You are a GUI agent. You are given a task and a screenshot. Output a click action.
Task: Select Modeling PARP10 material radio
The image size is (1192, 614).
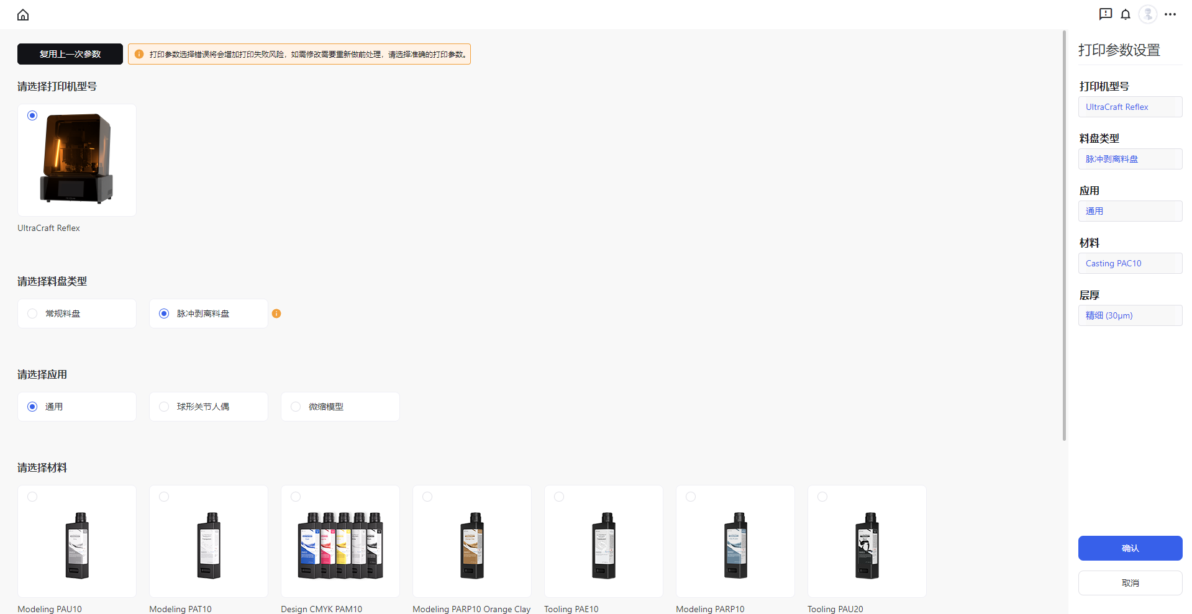pyautogui.click(x=691, y=497)
